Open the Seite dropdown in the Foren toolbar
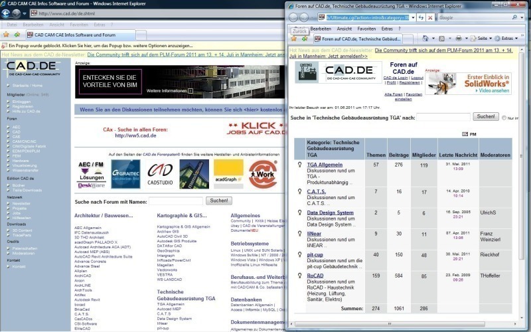Viewport: 531px width, 332px height. click(481, 39)
